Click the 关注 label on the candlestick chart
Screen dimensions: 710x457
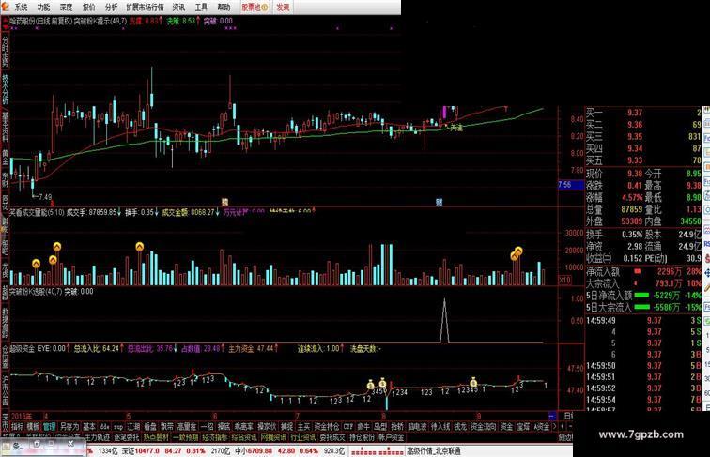tap(456, 128)
